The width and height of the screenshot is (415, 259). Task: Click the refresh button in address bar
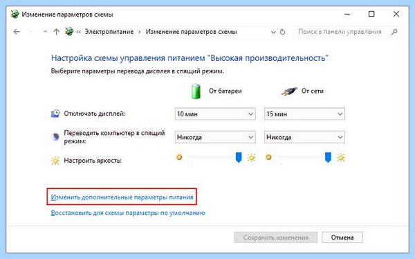click(283, 32)
